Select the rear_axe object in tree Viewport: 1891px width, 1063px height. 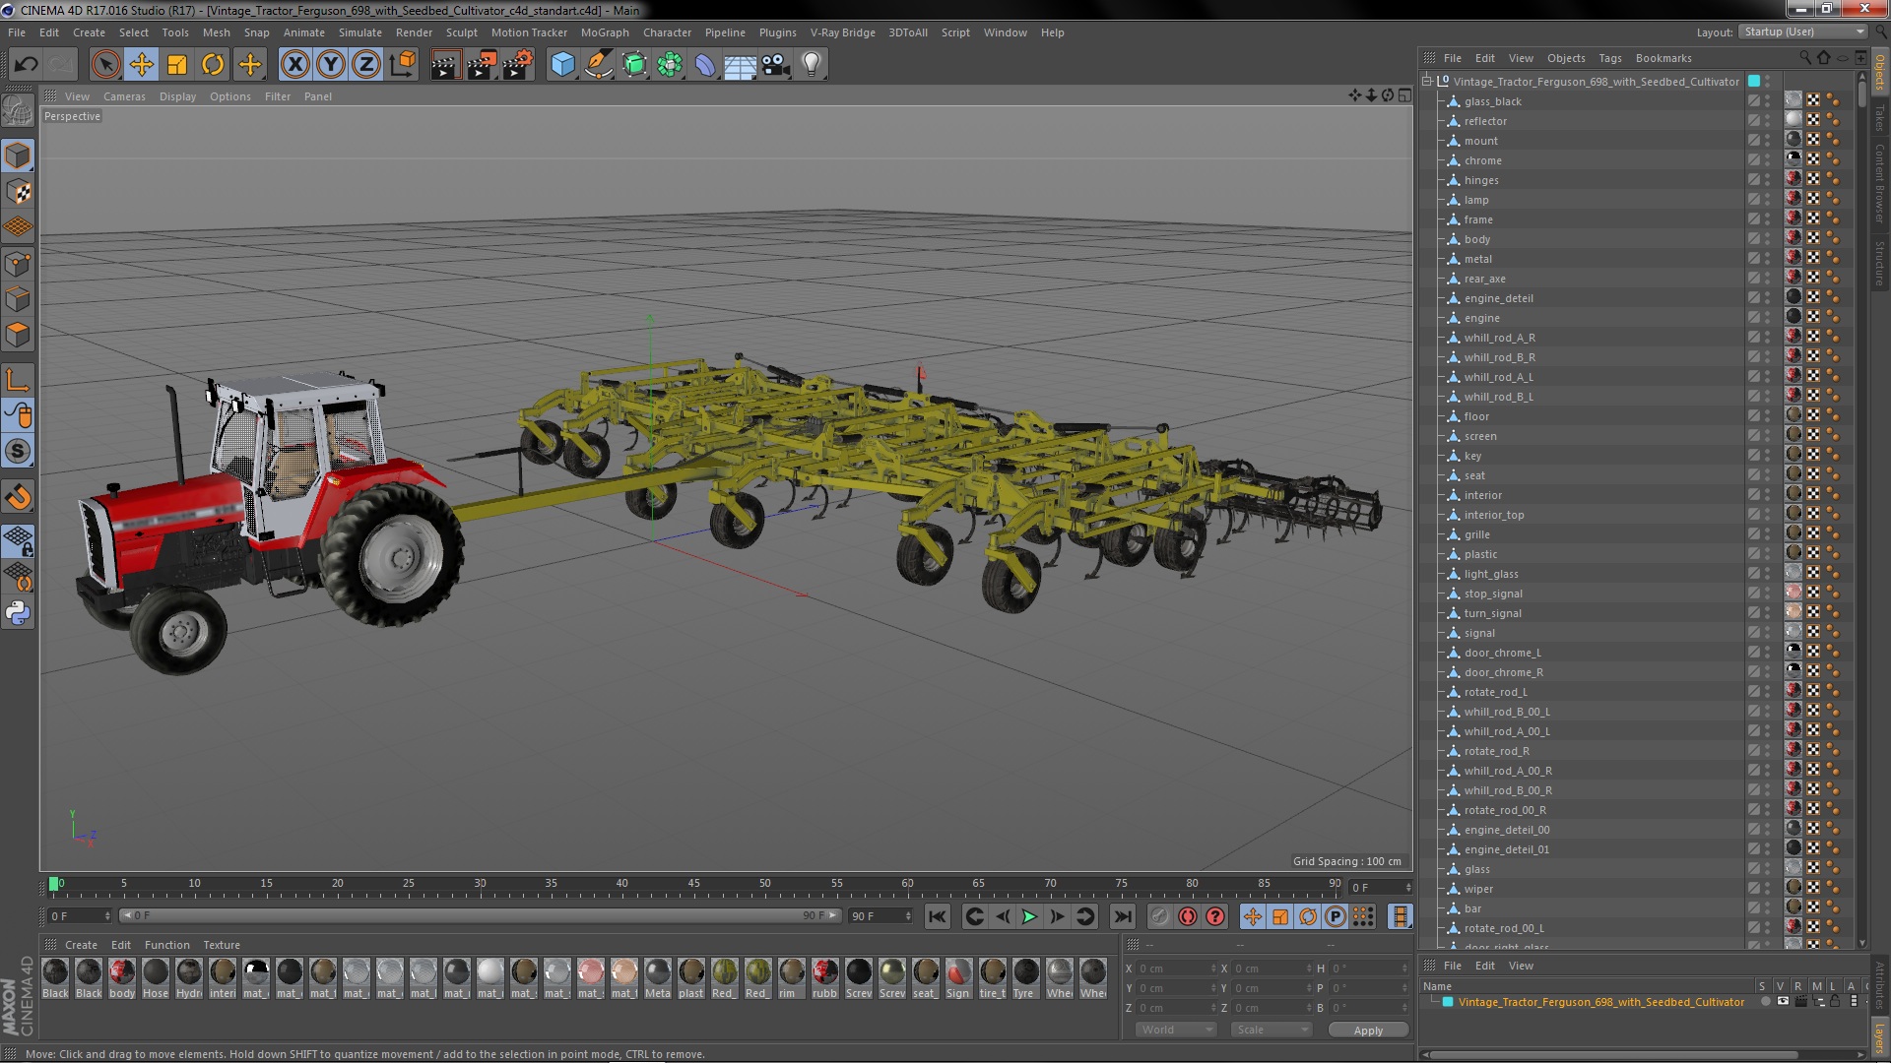(1484, 279)
